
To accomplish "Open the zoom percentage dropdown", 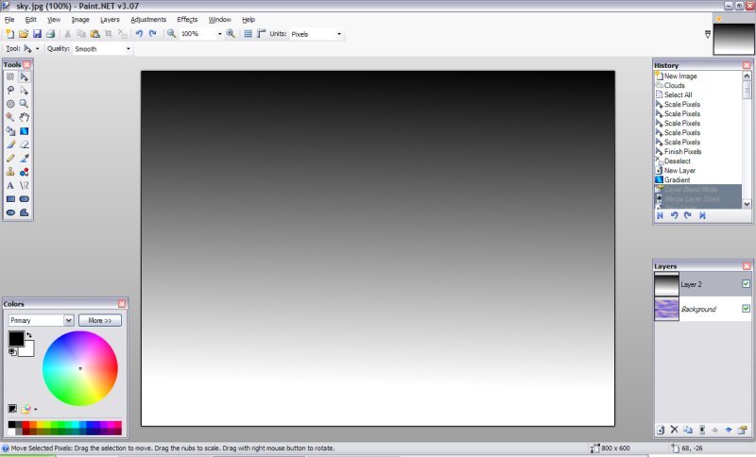I will pyautogui.click(x=219, y=34).
